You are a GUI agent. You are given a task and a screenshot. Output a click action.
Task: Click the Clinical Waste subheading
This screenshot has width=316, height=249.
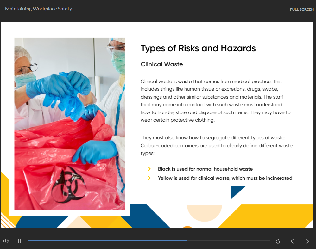click(161, 64)
